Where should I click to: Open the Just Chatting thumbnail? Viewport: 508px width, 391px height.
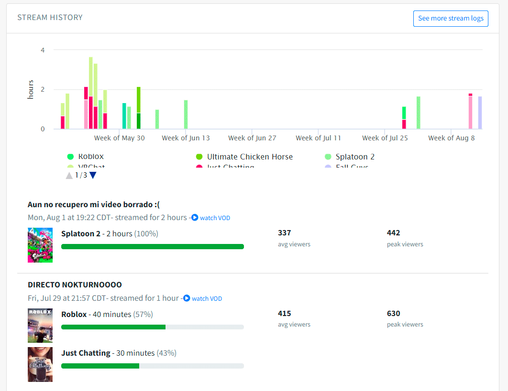[40, 364]
